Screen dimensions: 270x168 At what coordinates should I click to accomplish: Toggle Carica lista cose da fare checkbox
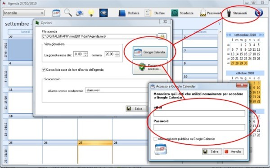pos(44,69)
